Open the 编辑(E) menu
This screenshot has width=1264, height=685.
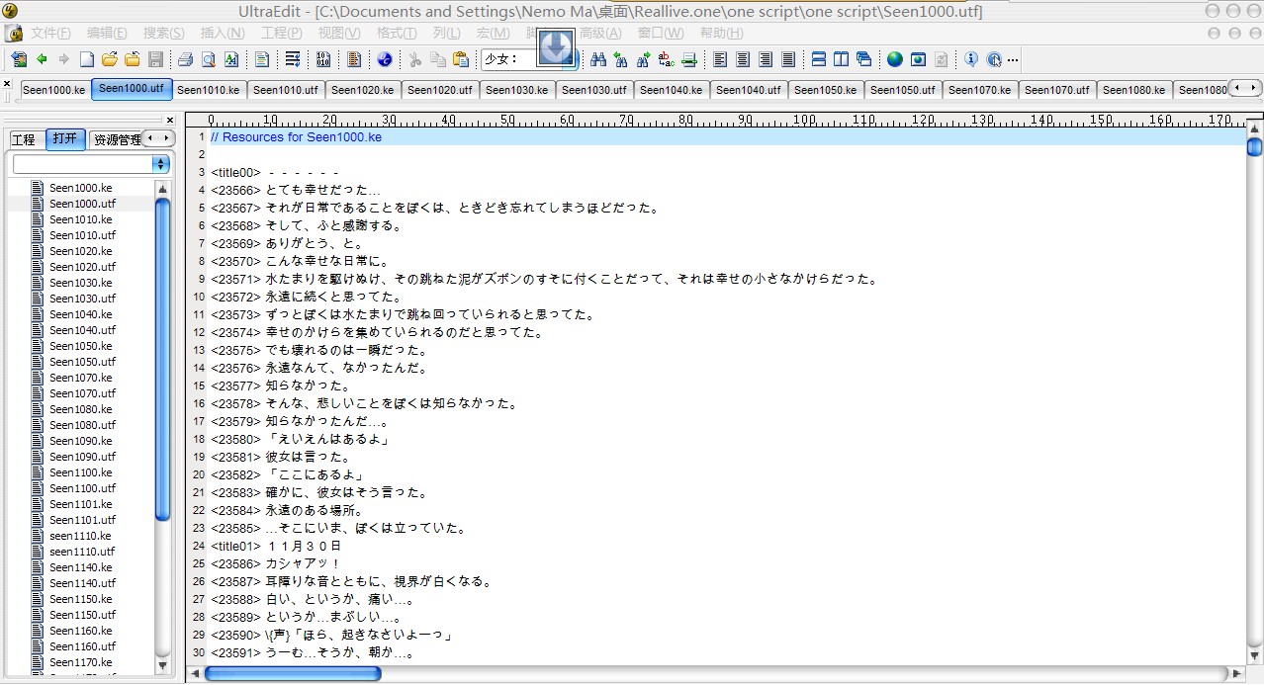pos(107,33)
